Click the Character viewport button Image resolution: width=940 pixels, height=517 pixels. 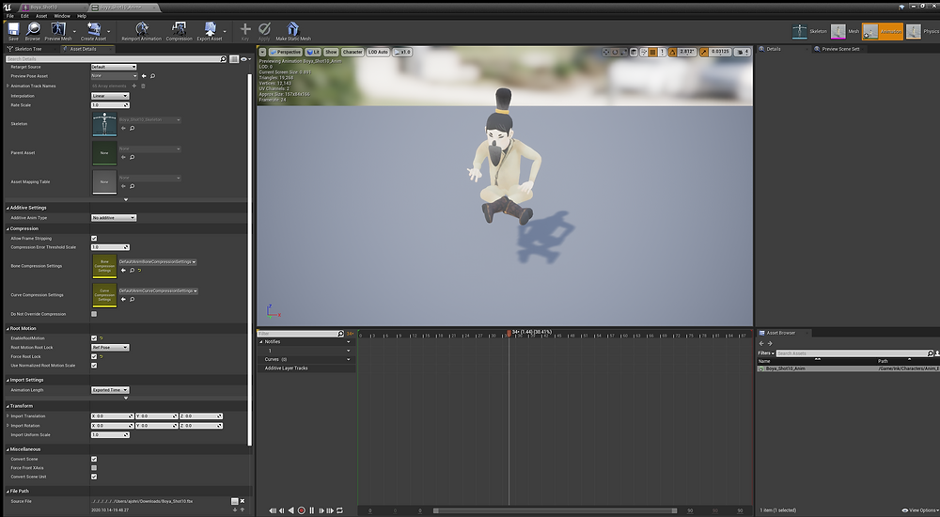pyautogui.click(x=352, y=53)
